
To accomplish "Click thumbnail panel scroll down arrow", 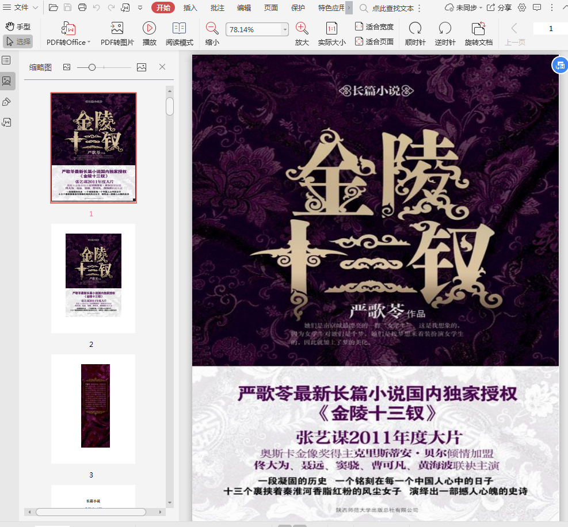I will point(170,503).
